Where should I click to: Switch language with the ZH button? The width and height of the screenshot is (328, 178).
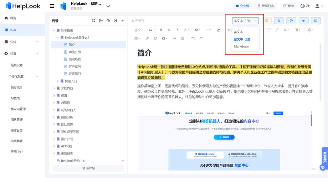pos(306,6)
